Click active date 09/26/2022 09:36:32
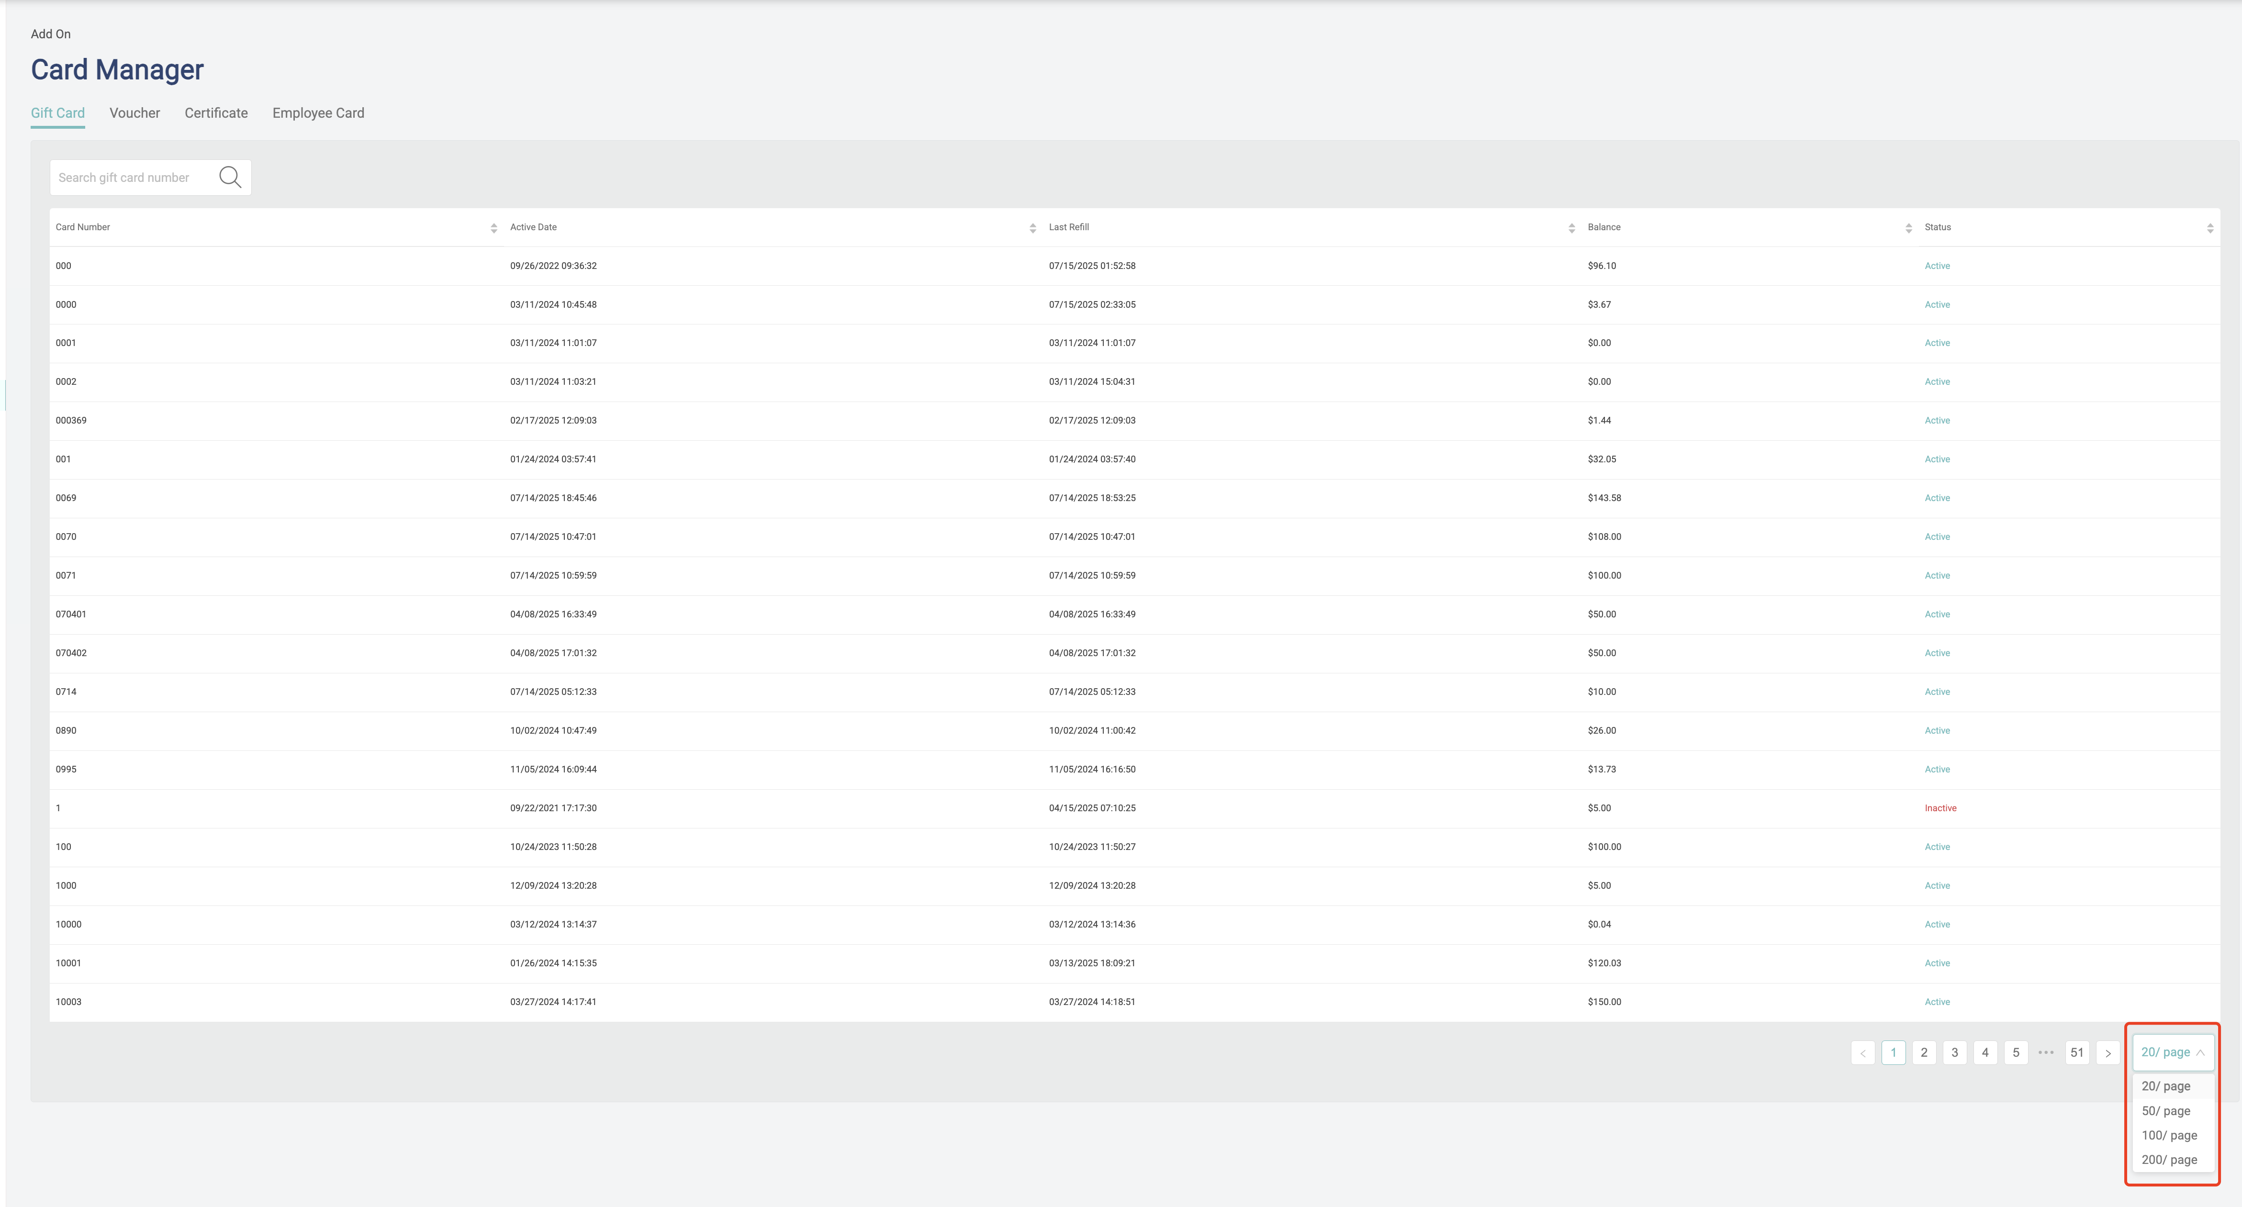Screen dimensions: 2242x1207 point(553,266)
